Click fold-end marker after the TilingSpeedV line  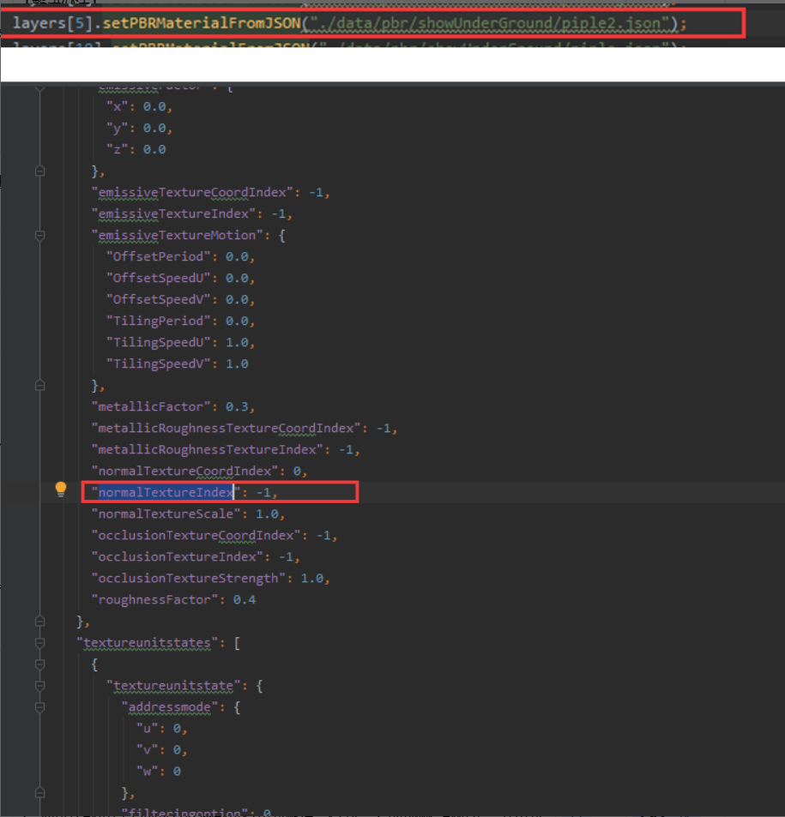click(39, 386)
